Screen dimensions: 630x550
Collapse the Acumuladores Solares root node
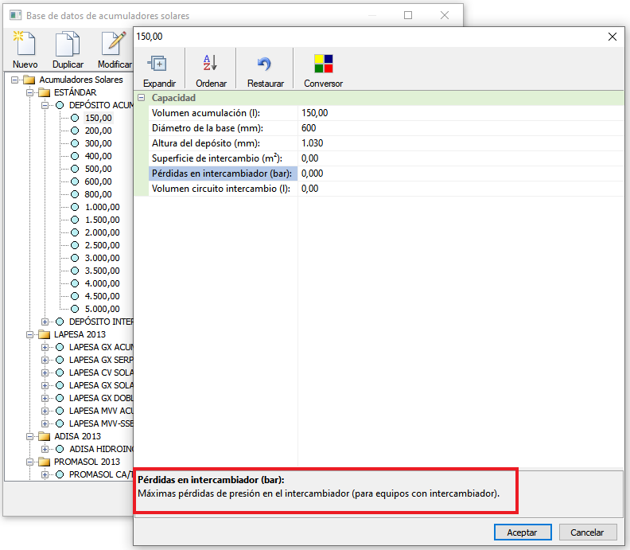[x=14, y=80]
